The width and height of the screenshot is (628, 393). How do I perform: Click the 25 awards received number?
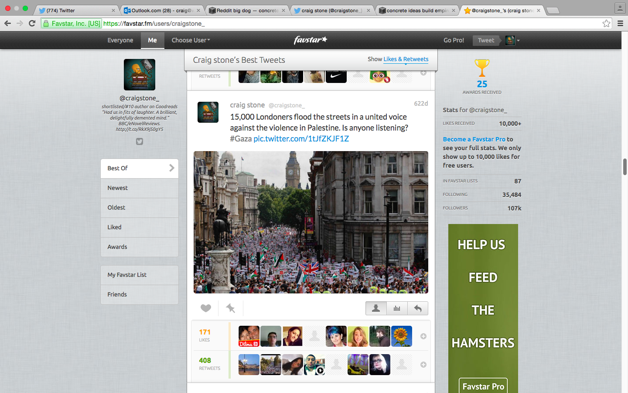click(x=482, y=84)
